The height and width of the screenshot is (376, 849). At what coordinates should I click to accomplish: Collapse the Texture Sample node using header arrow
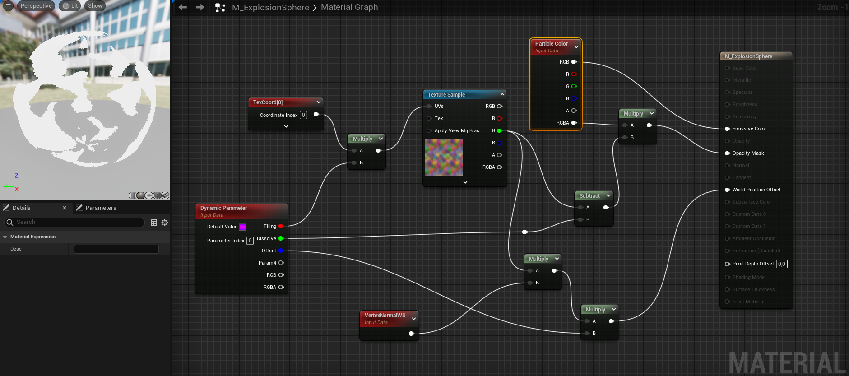point(502,94)
